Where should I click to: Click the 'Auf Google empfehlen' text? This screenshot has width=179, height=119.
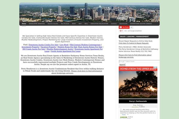pyautogui.click(x=135, y=31)
